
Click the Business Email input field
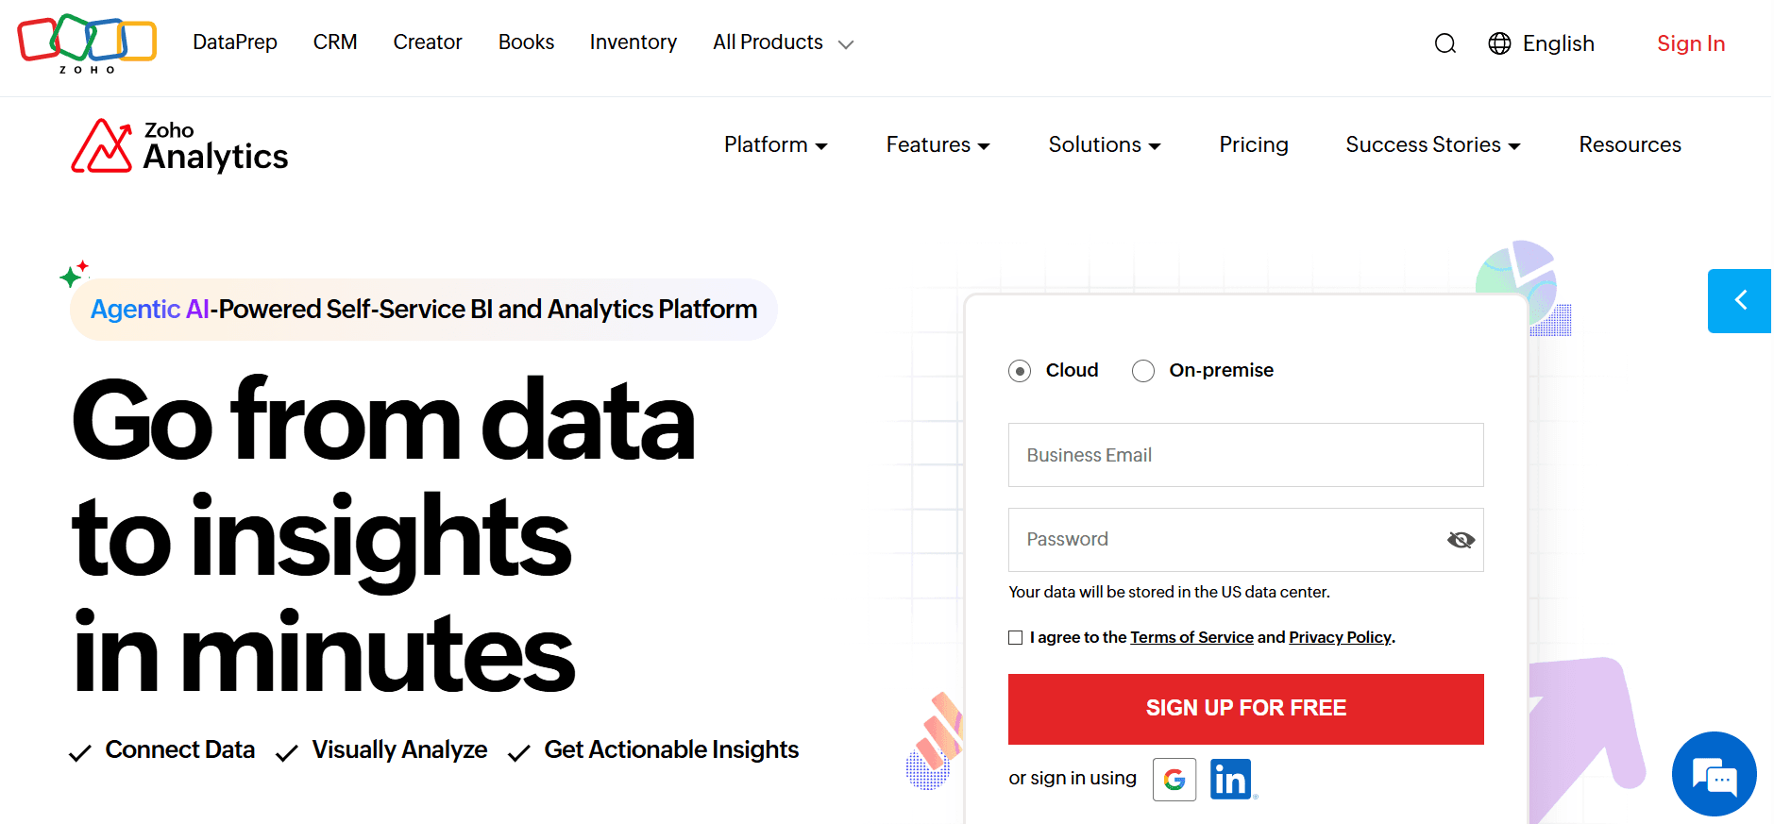point(1245,455)
